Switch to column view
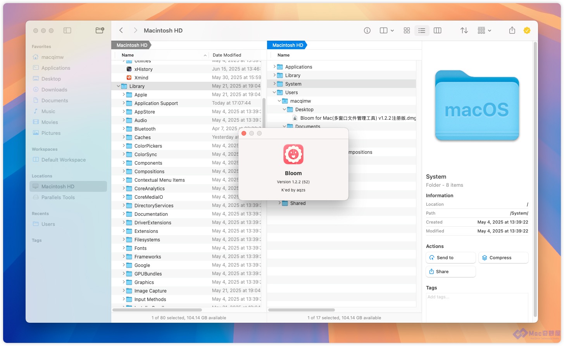The width and height of the screenshot is (564, 346). [x=438, y=31]
